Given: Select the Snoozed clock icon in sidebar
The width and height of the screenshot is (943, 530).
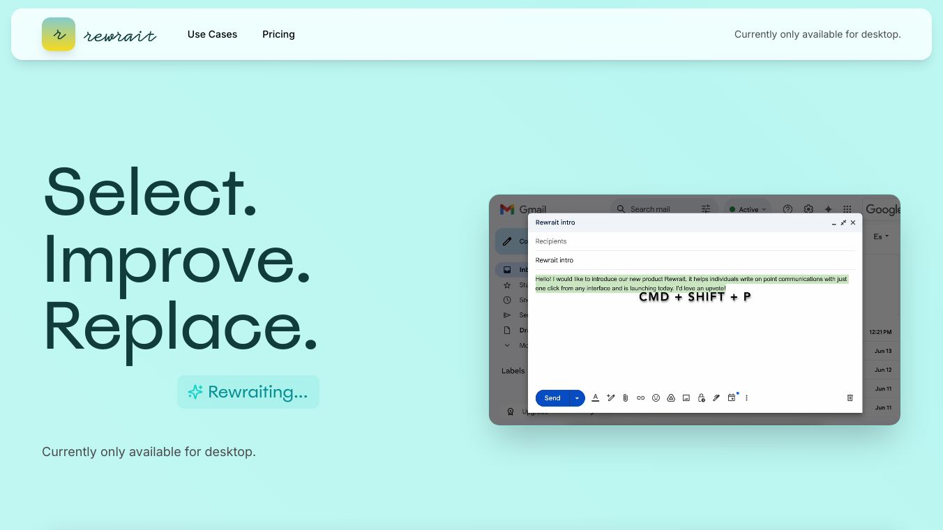Looking at the screenshot, I should pyautogui.click(x=507, y=301).
